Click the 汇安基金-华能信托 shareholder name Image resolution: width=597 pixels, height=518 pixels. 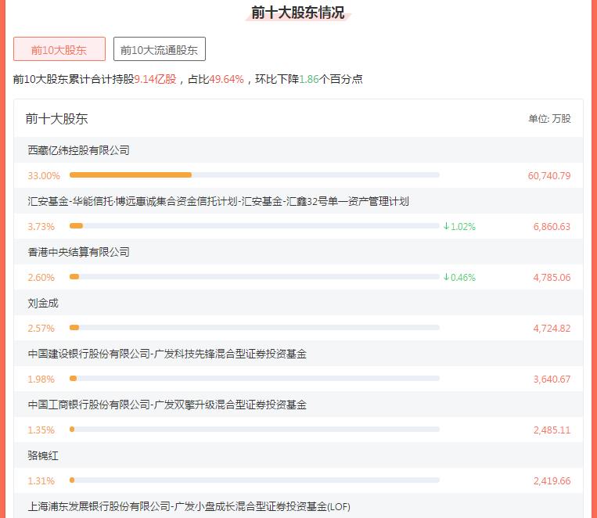(218, 201)
